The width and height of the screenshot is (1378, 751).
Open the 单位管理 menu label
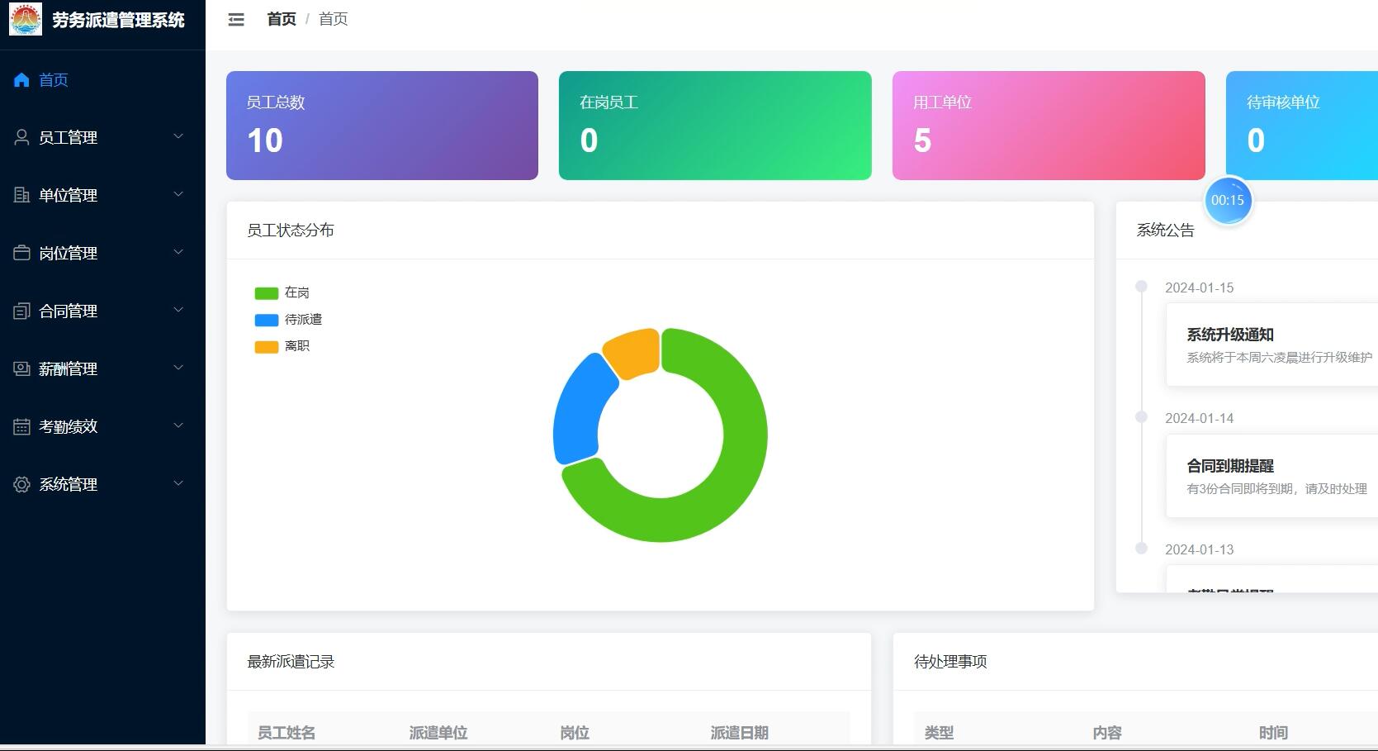(x=69, y=195)
